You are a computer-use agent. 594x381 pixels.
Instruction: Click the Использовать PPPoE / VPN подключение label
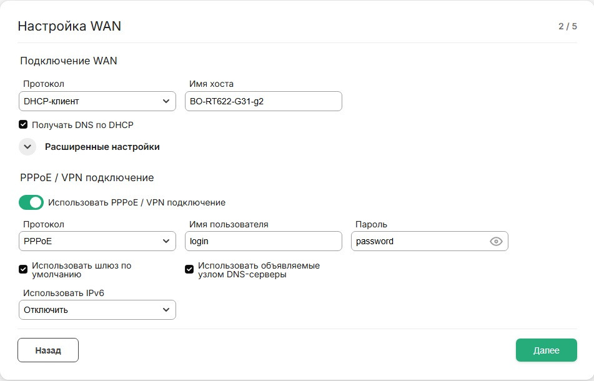pos(136,202)
